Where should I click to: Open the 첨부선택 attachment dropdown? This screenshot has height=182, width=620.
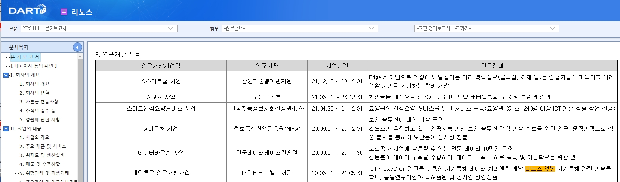coord(300,29)
